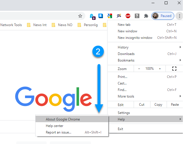Open Help center from the submenu
This screenshot has height=144, width=184.
point(72,126)
